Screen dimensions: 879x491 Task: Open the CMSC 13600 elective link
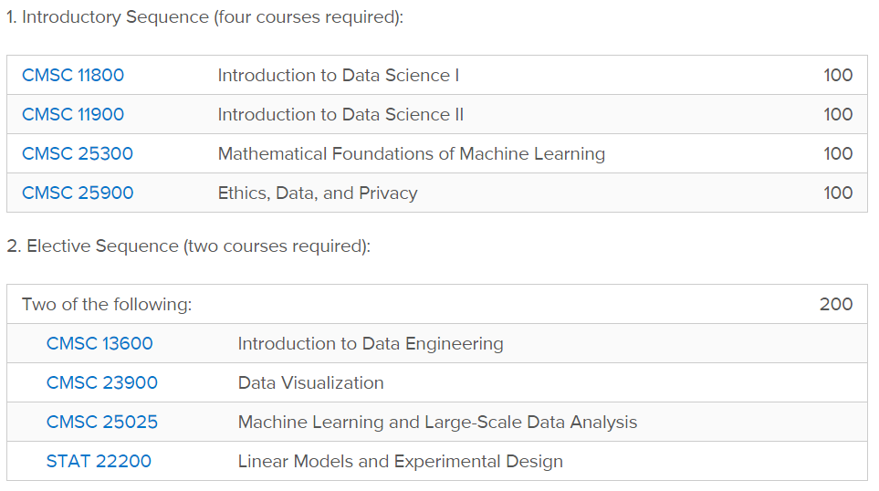(99, 344)
